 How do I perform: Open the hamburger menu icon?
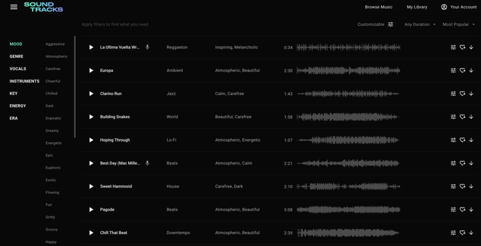pos(14,7)
